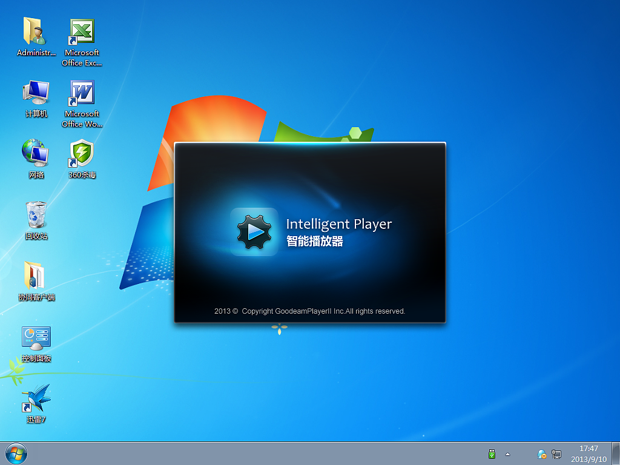Screen dimensions: 620x465
Task: Click the Intelligent Player title text
Action: tap(339, 224)
